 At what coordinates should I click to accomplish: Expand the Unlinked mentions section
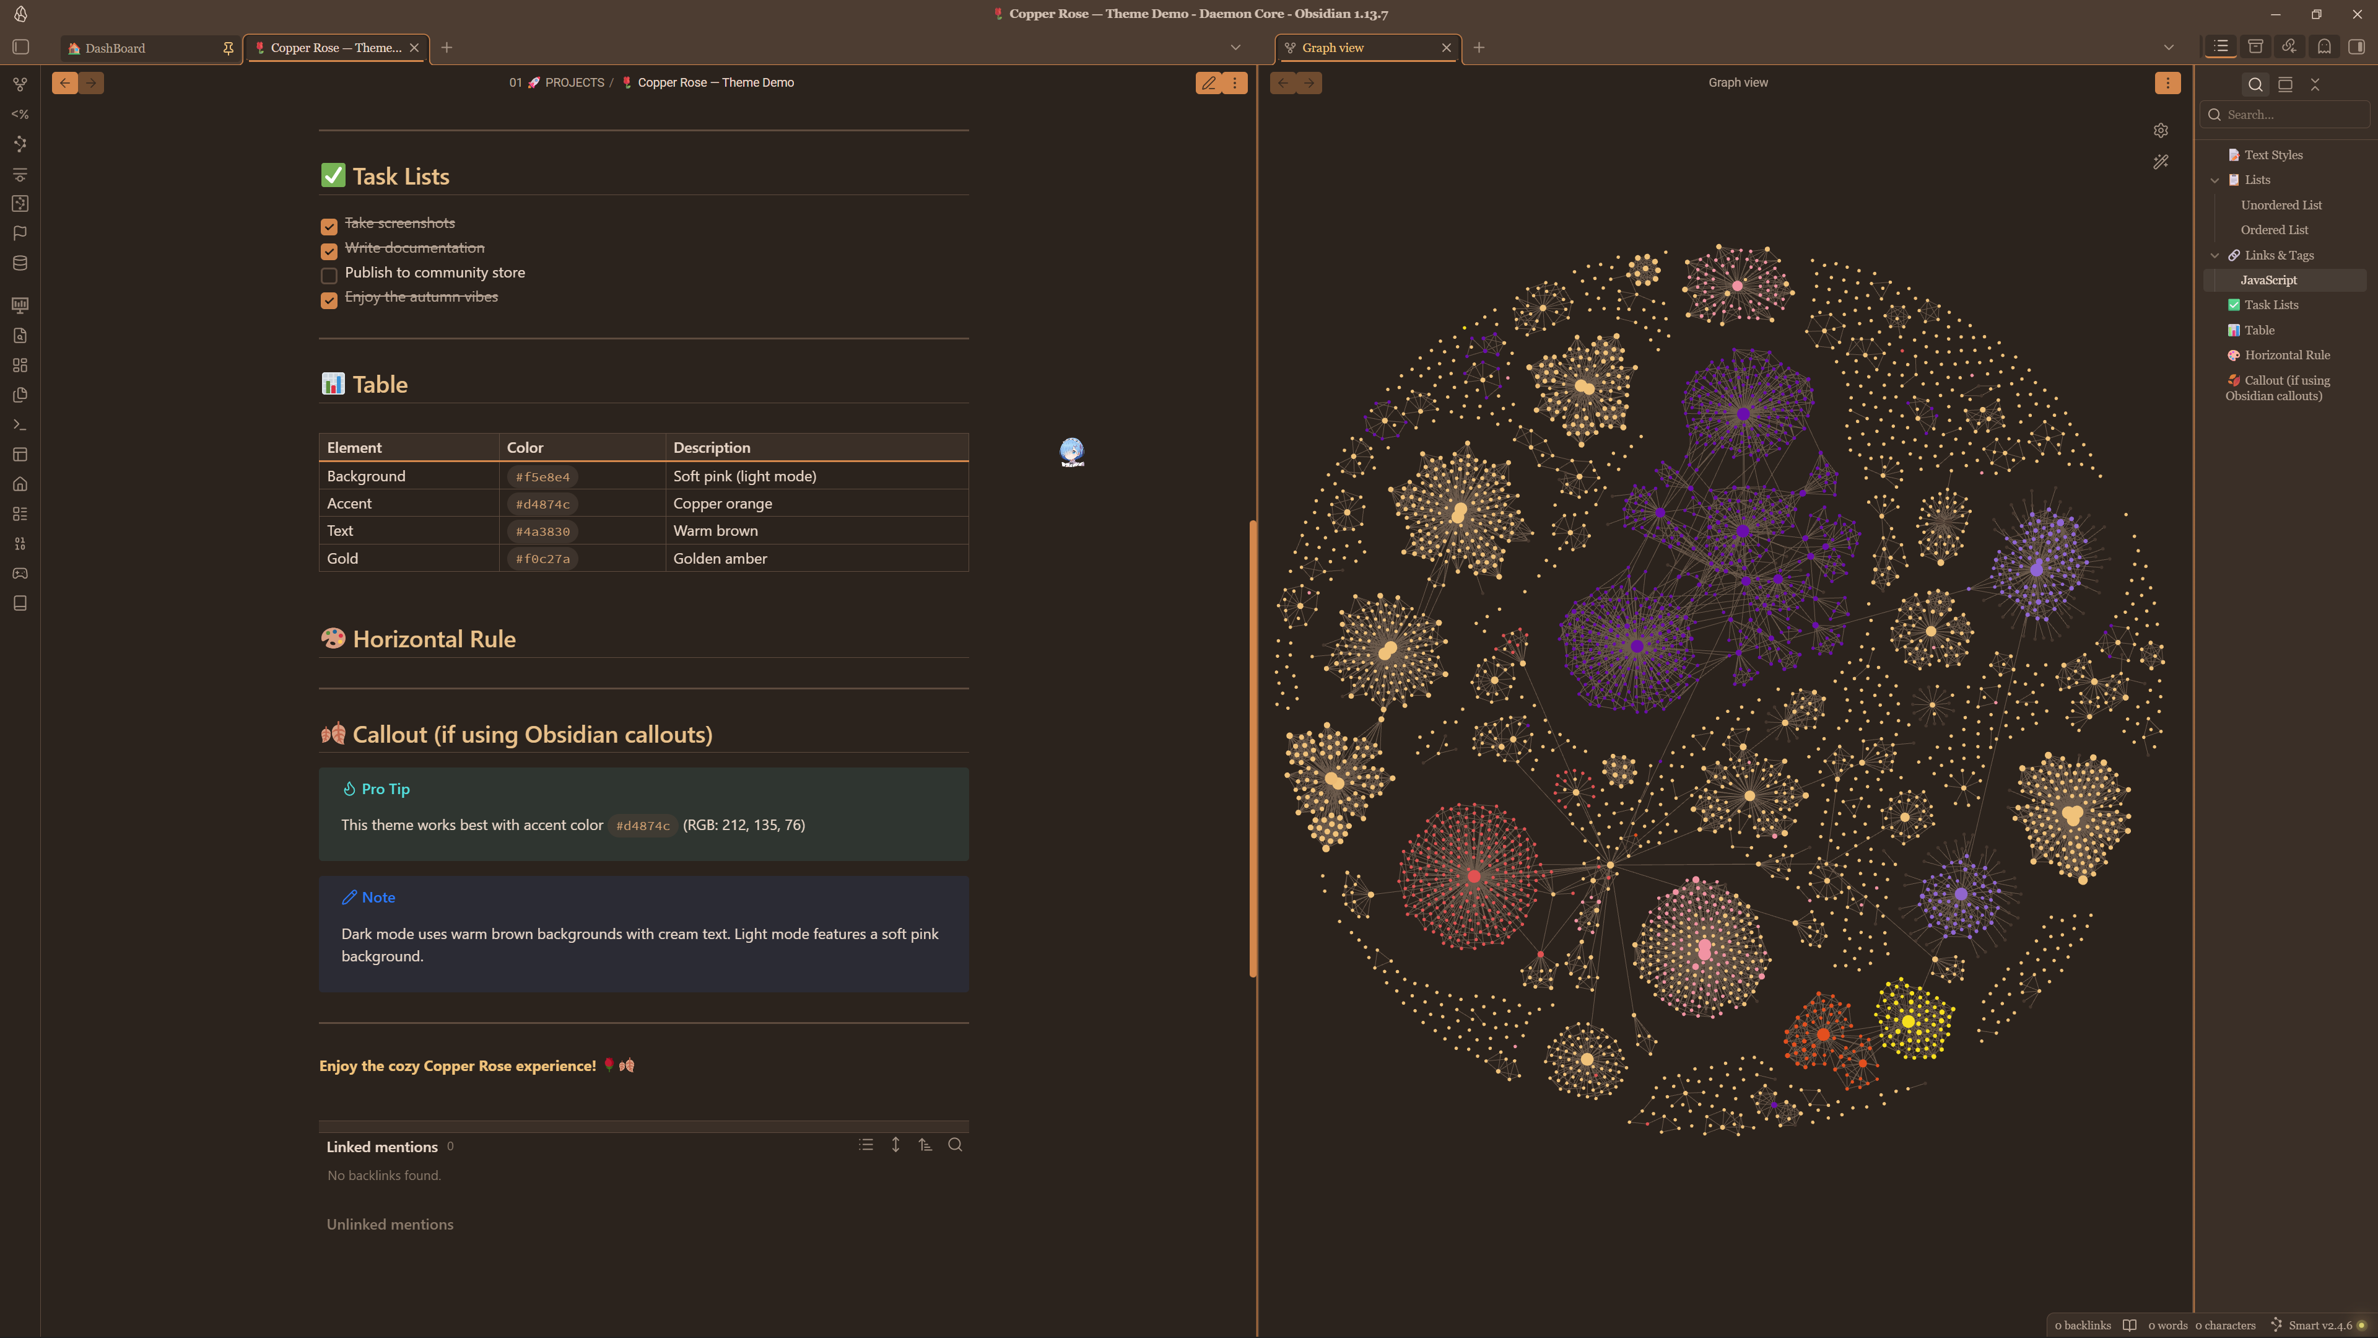tap(390, 1225)
